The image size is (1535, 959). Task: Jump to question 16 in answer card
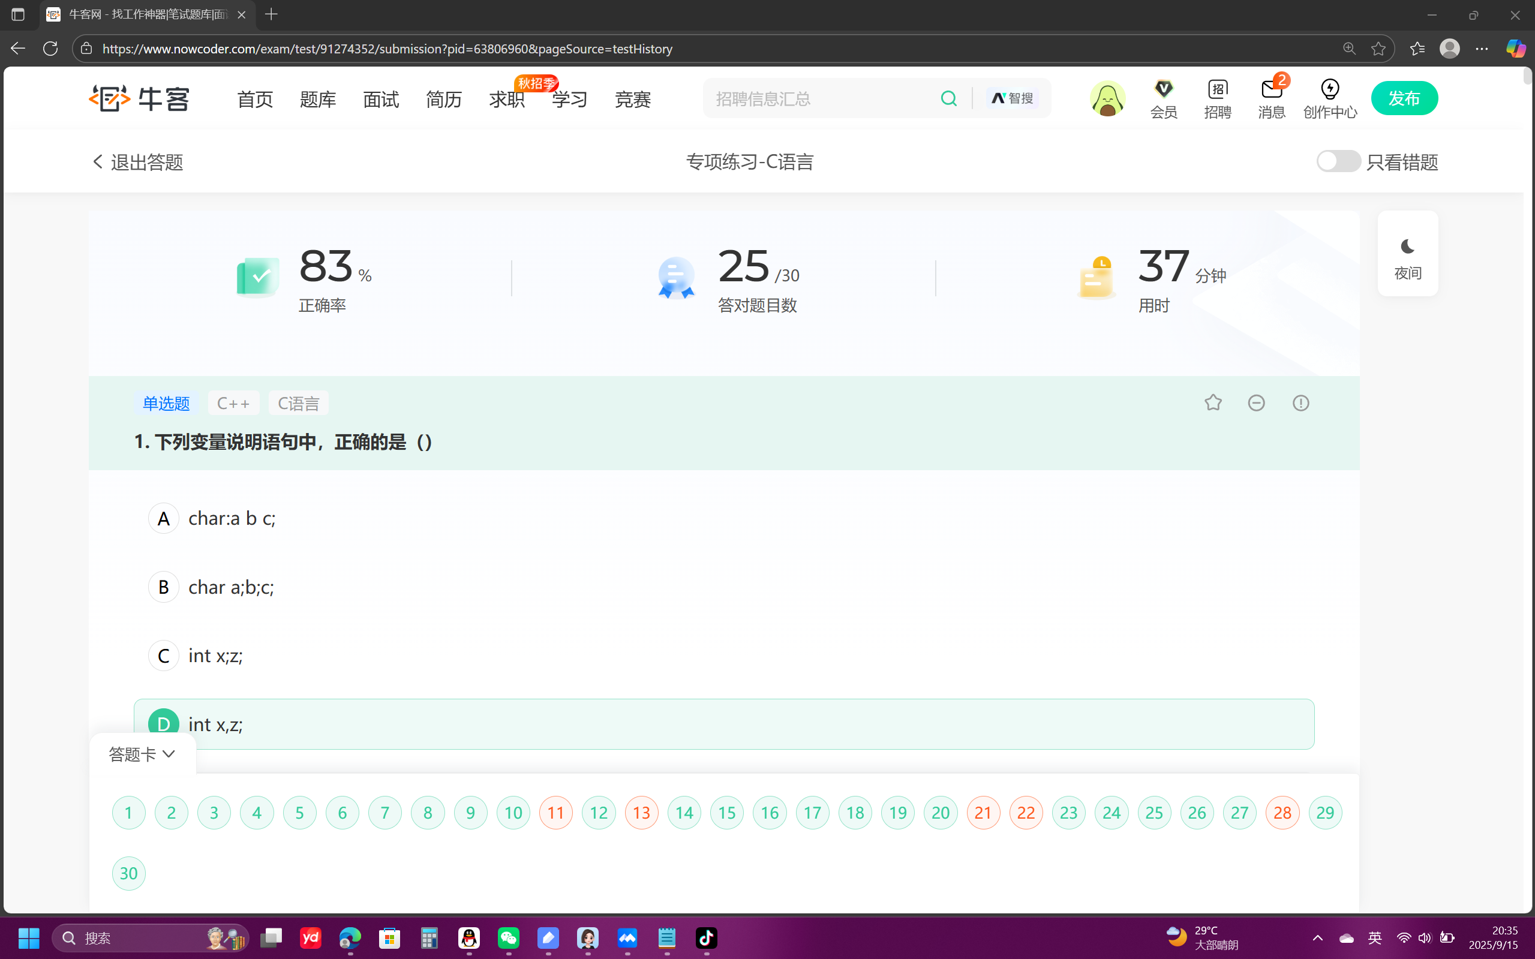click(770, 813)
